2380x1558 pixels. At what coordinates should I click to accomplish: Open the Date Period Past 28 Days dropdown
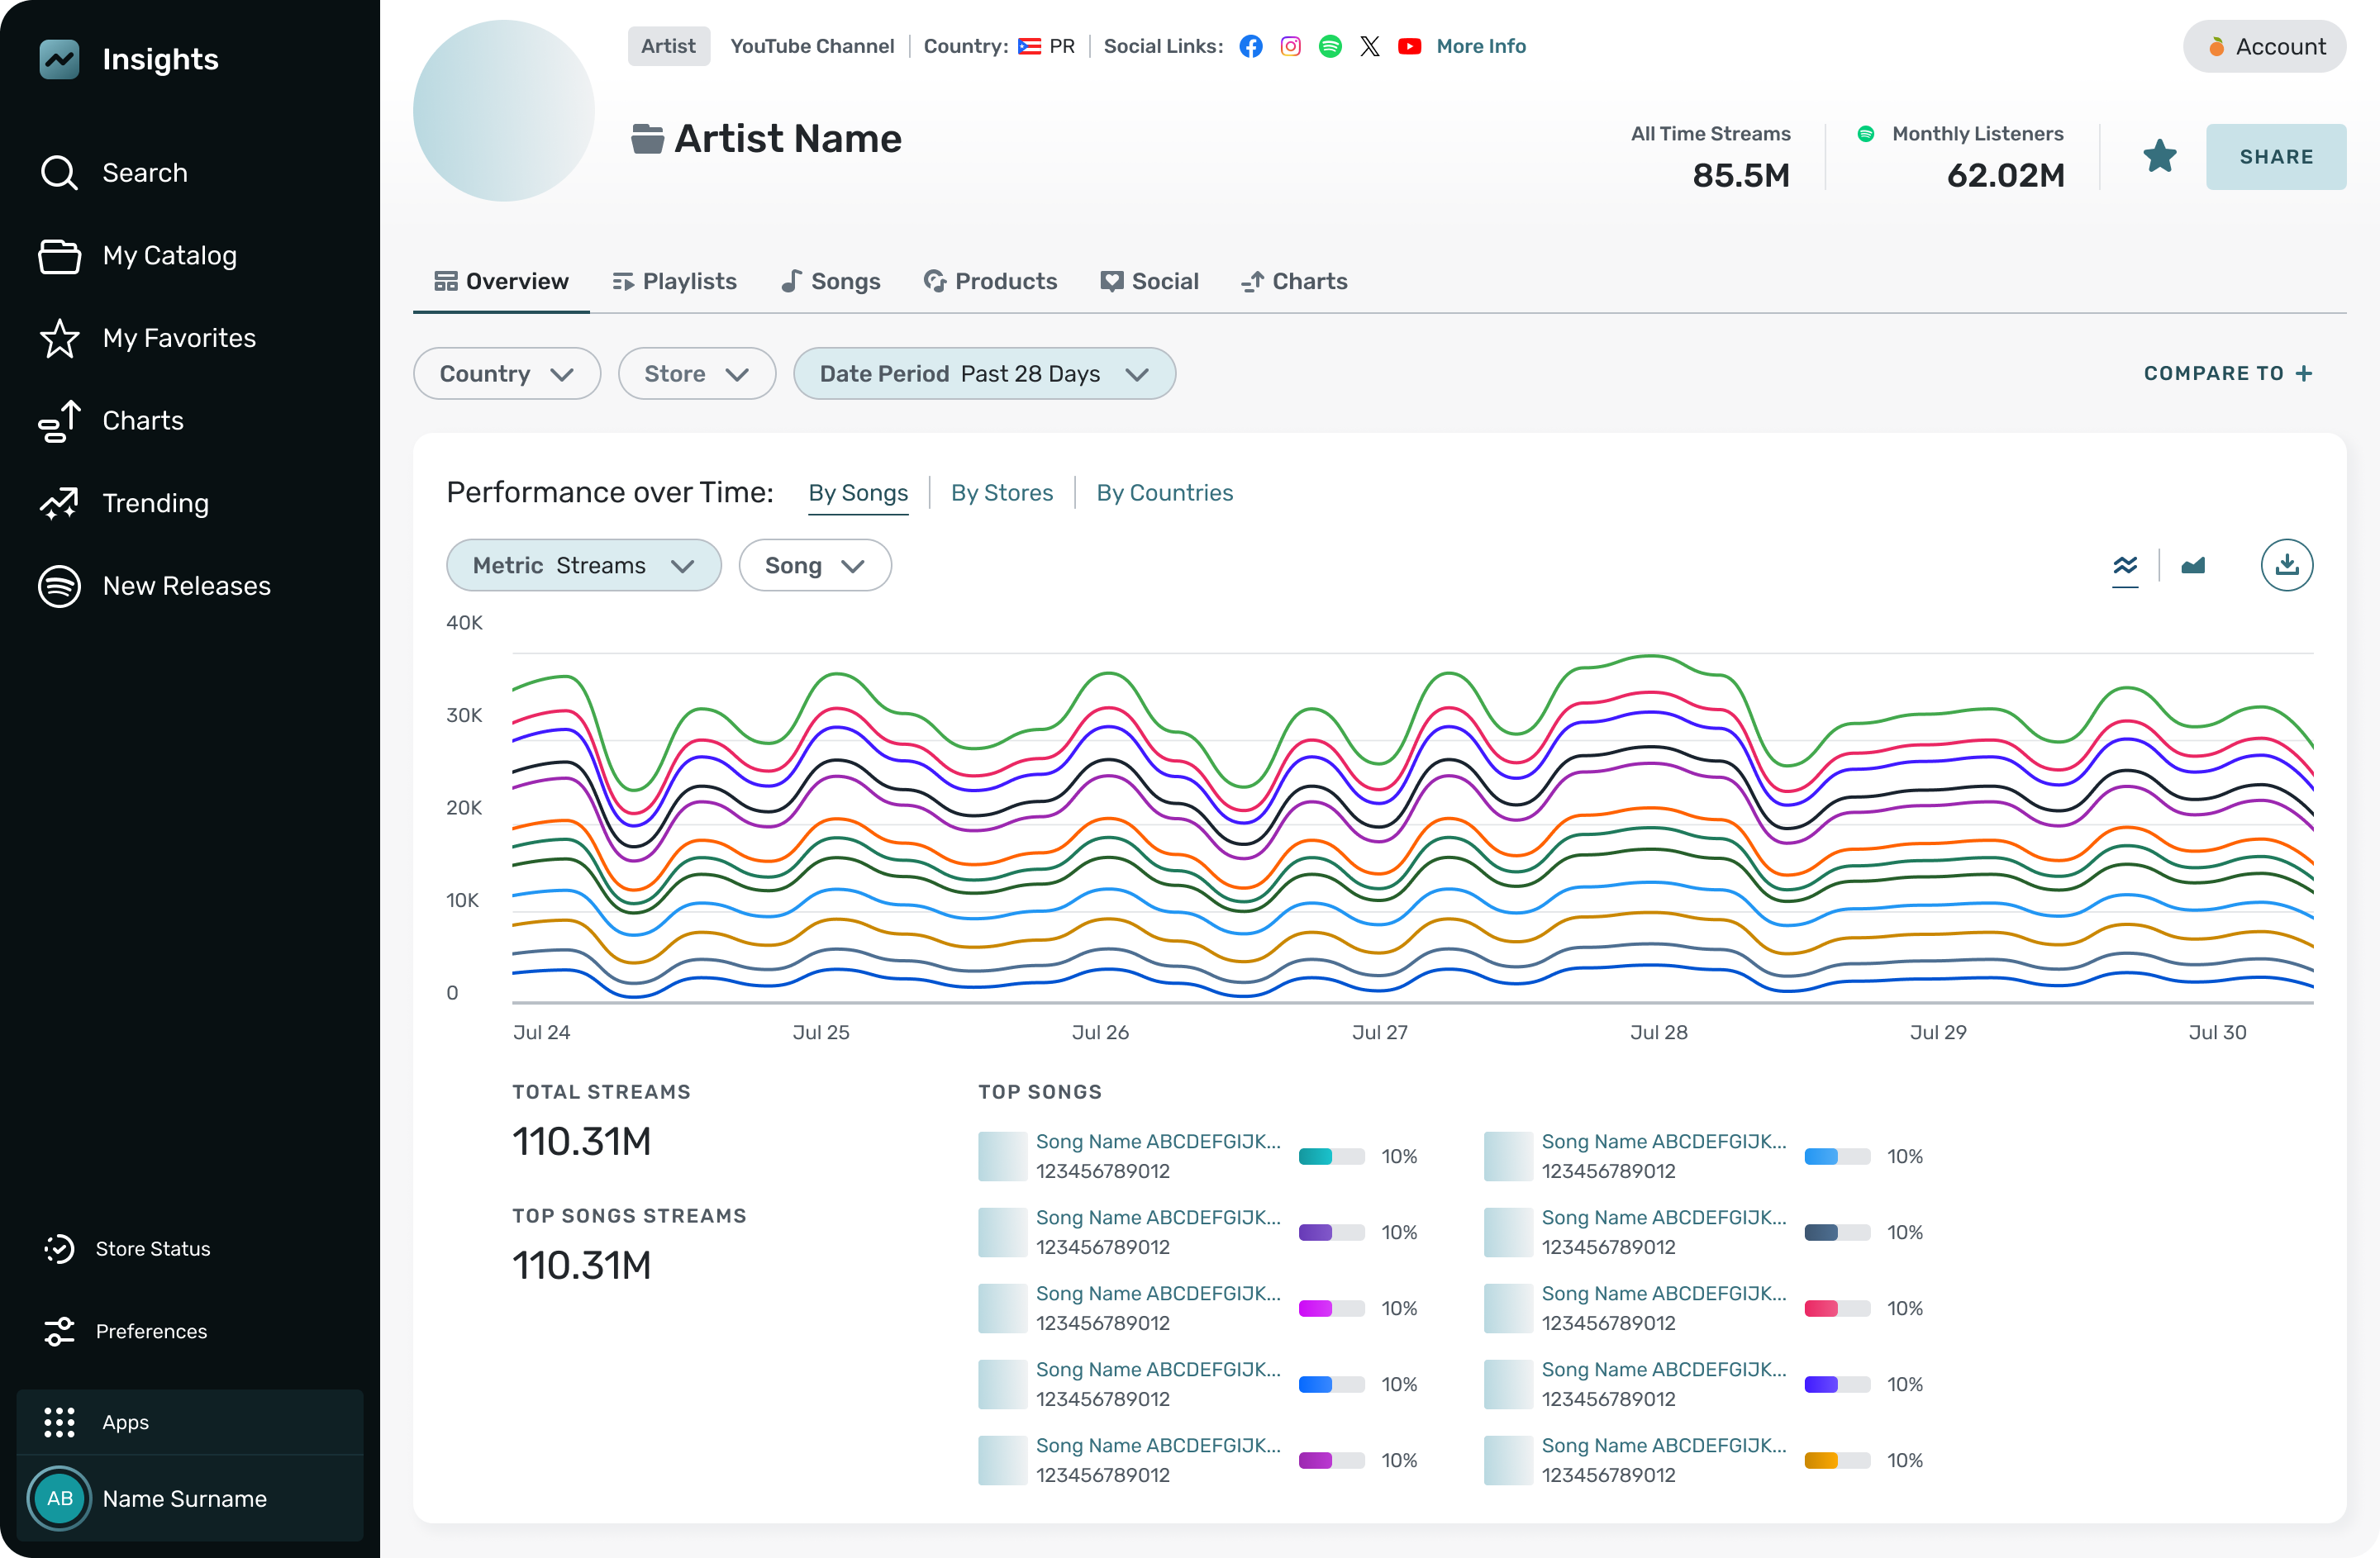(x=984, y=373)
